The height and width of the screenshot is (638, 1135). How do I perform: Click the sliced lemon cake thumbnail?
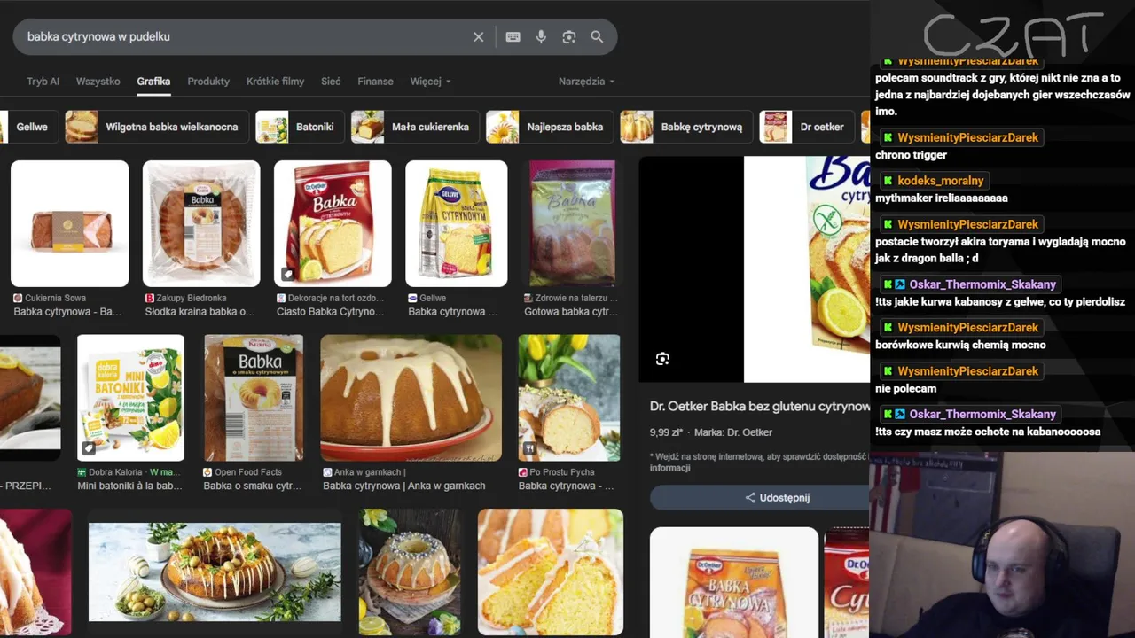point(551,572)
